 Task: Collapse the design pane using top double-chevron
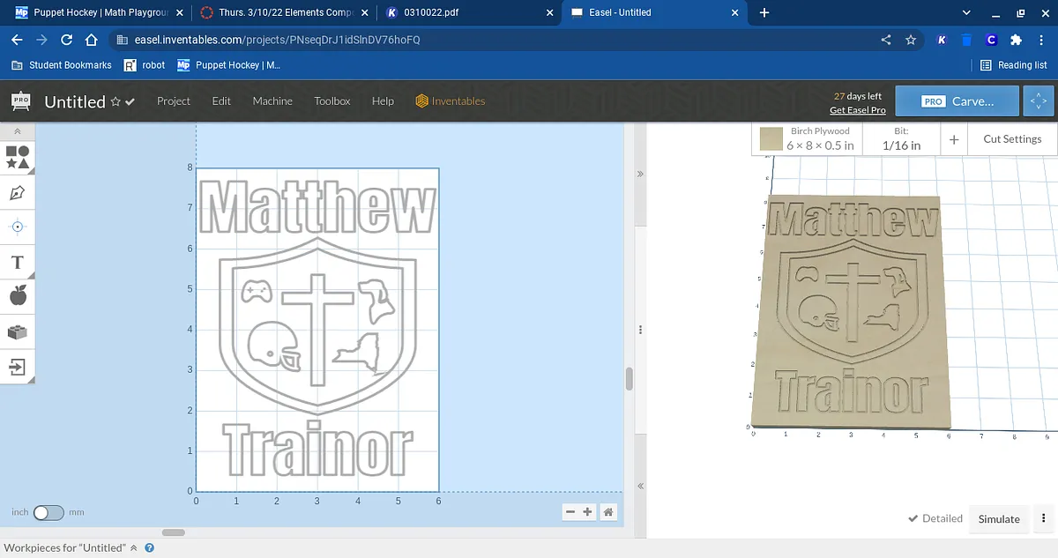[640, 175]
